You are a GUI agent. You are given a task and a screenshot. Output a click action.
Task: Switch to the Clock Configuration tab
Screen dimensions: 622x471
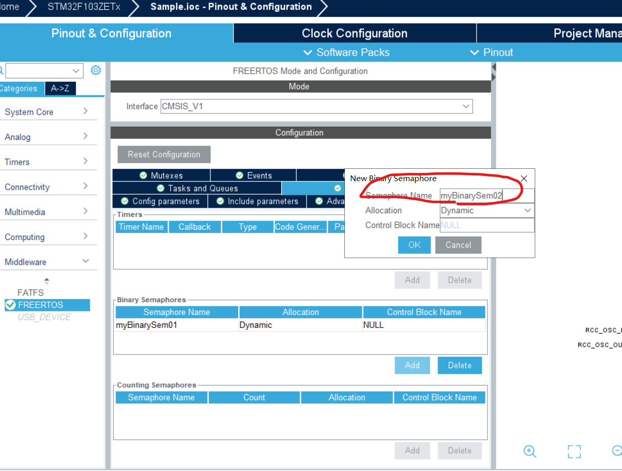click(355, 33)
